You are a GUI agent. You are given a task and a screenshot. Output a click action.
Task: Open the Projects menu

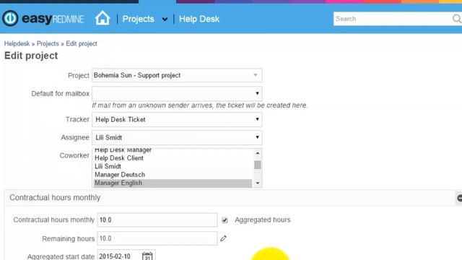[138, 19]
